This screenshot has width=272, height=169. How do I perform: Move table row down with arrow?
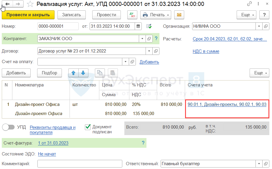(83, 73)
